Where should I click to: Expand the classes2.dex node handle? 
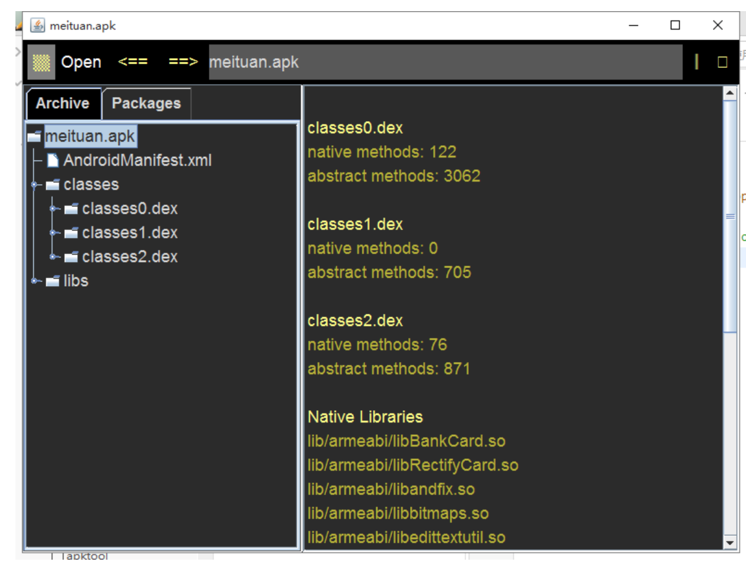point(53,256)
